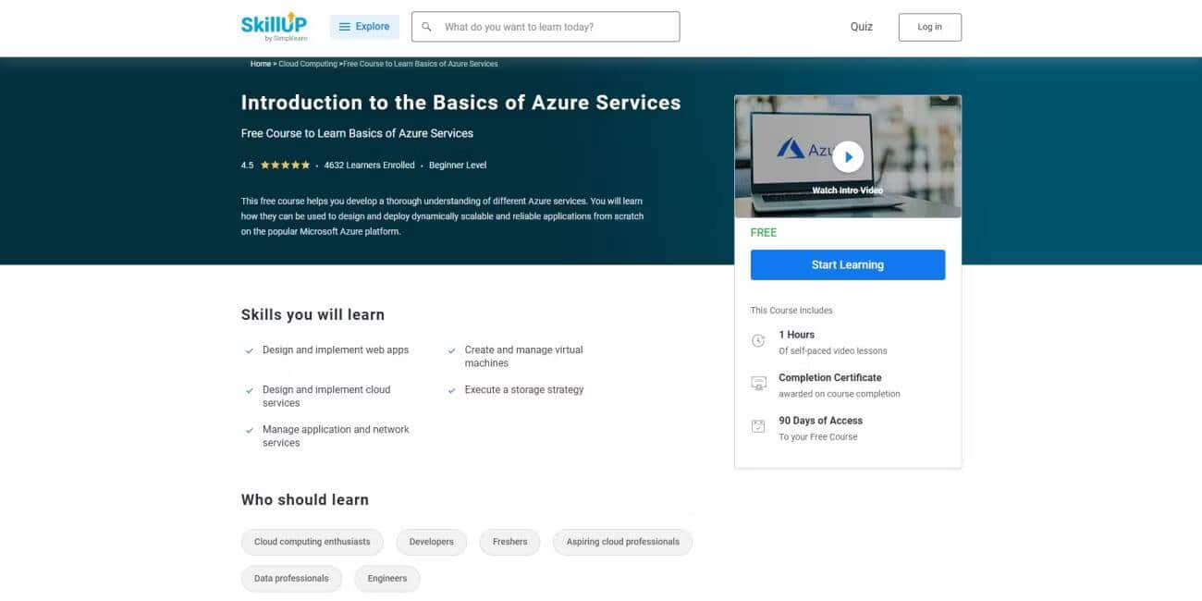1202x601 pixels.
Task: Click the 'This Course Includes' label
Action: coord(791,311)
